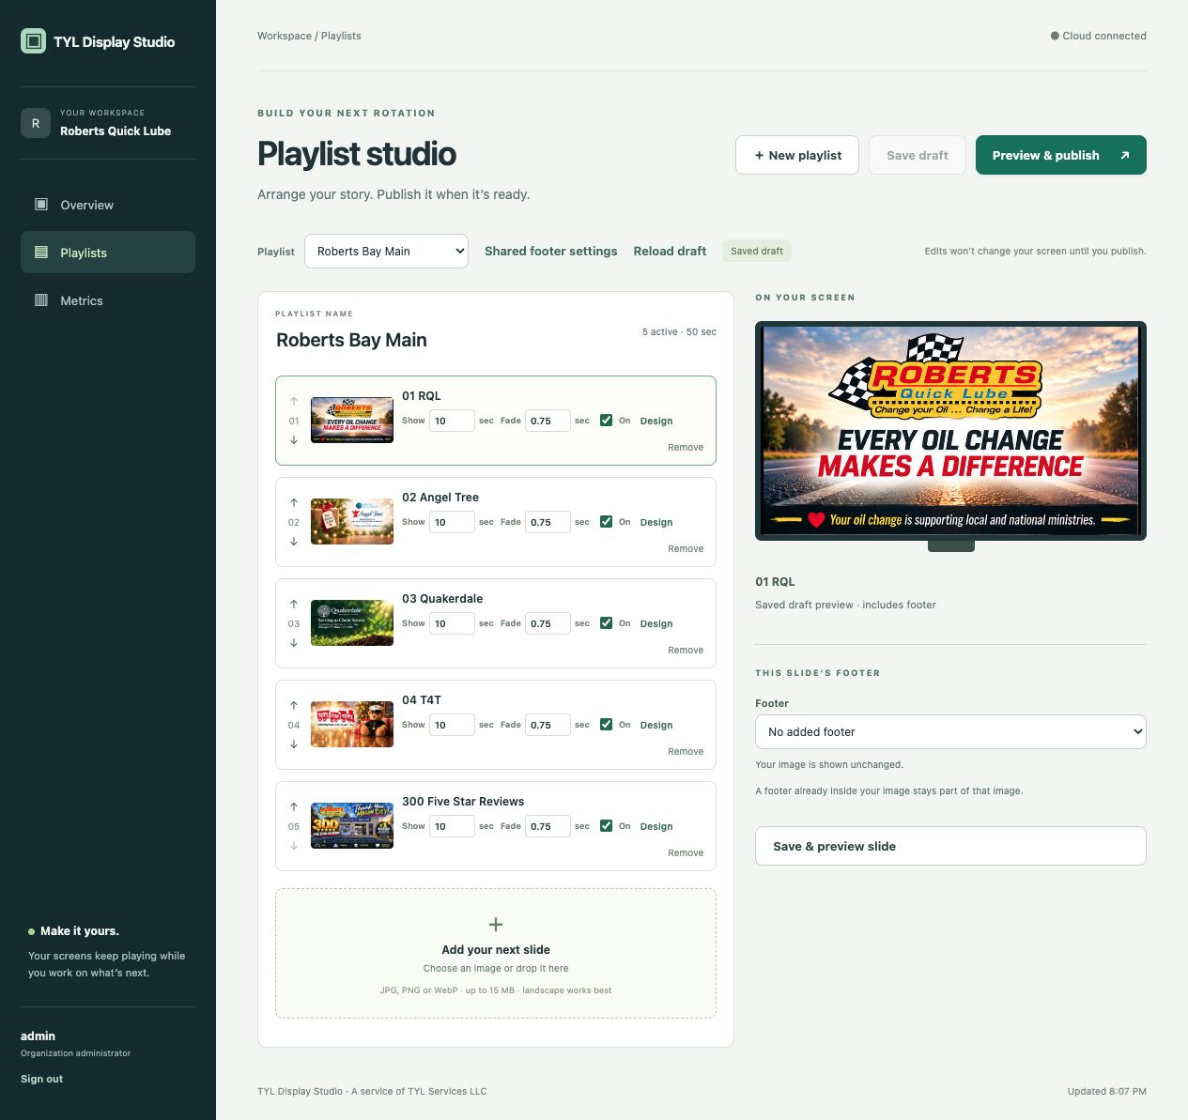Open the Playlist dropdown Roberts Bay Main
Image resolution: width=1188 pixels, height=1120 pixels.
[x=386, y=251]
